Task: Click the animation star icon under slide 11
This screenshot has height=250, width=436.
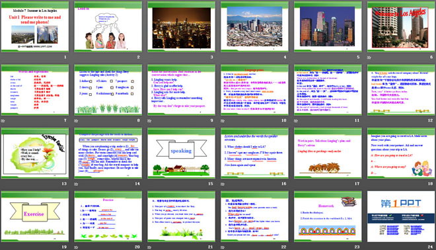Action: 296,121
